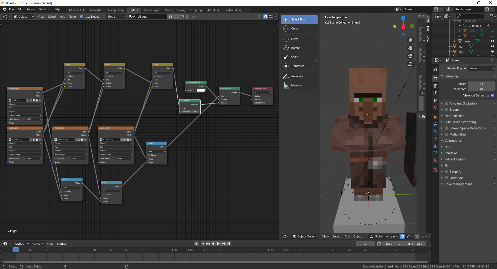Disable Viewport Denoising checkbox
Screen dimensions: 497x269
point(492,95)
